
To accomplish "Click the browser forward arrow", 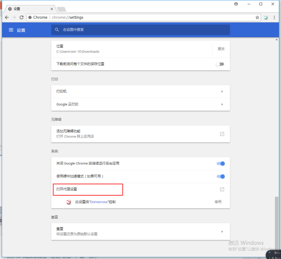I will point(14,17).
